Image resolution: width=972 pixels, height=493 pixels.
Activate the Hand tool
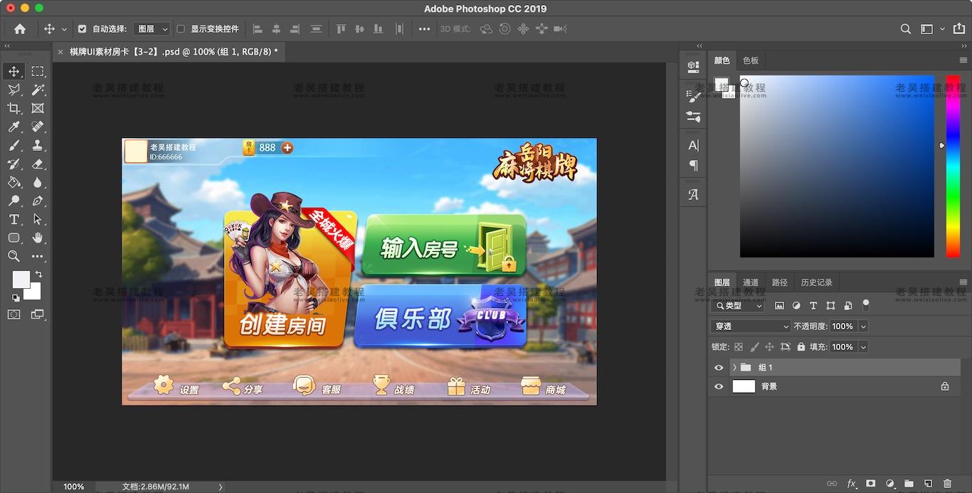click(38, 238)
